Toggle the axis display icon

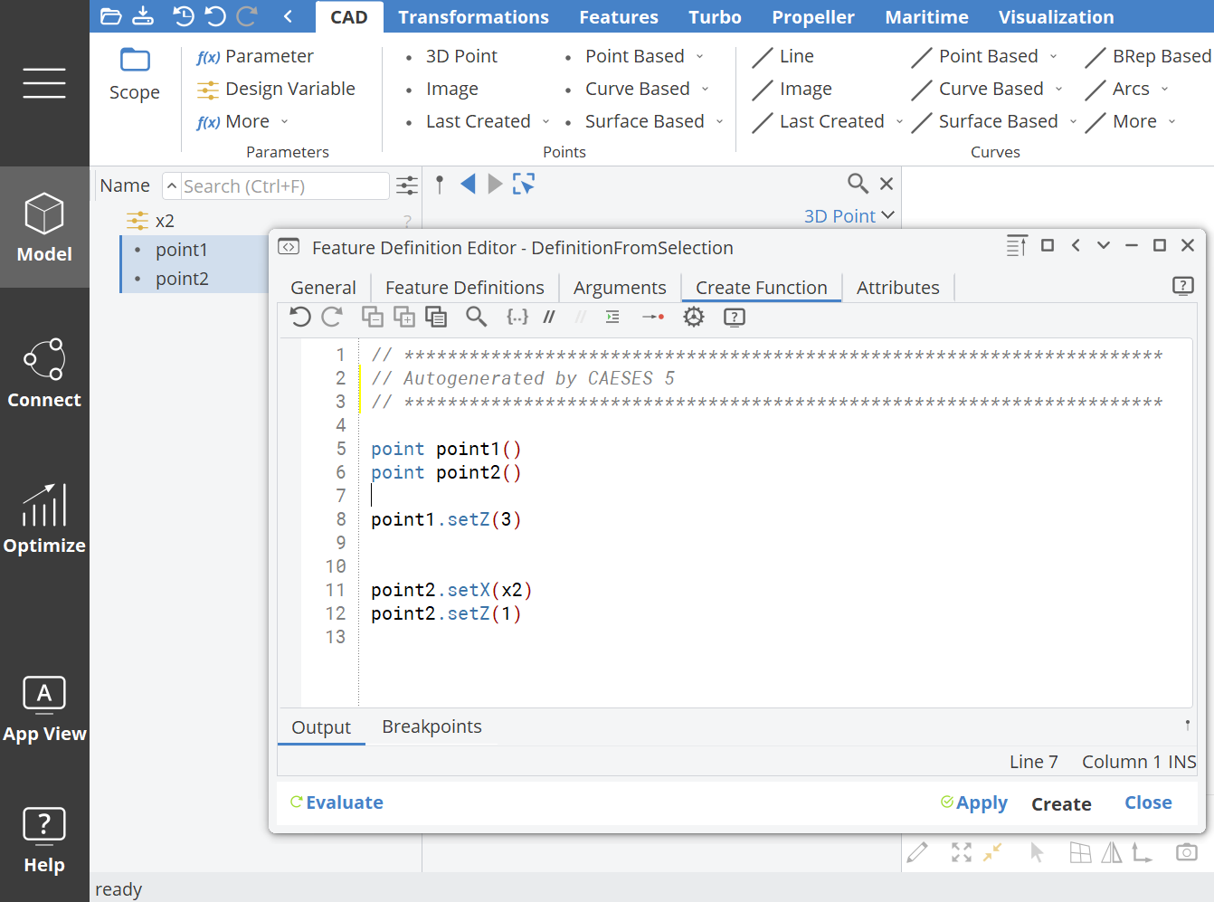pyautogui.click(x=1143, y=852)
